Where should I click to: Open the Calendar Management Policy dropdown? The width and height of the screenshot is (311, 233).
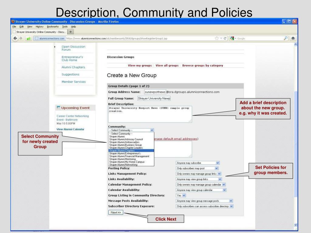[201, 184]
